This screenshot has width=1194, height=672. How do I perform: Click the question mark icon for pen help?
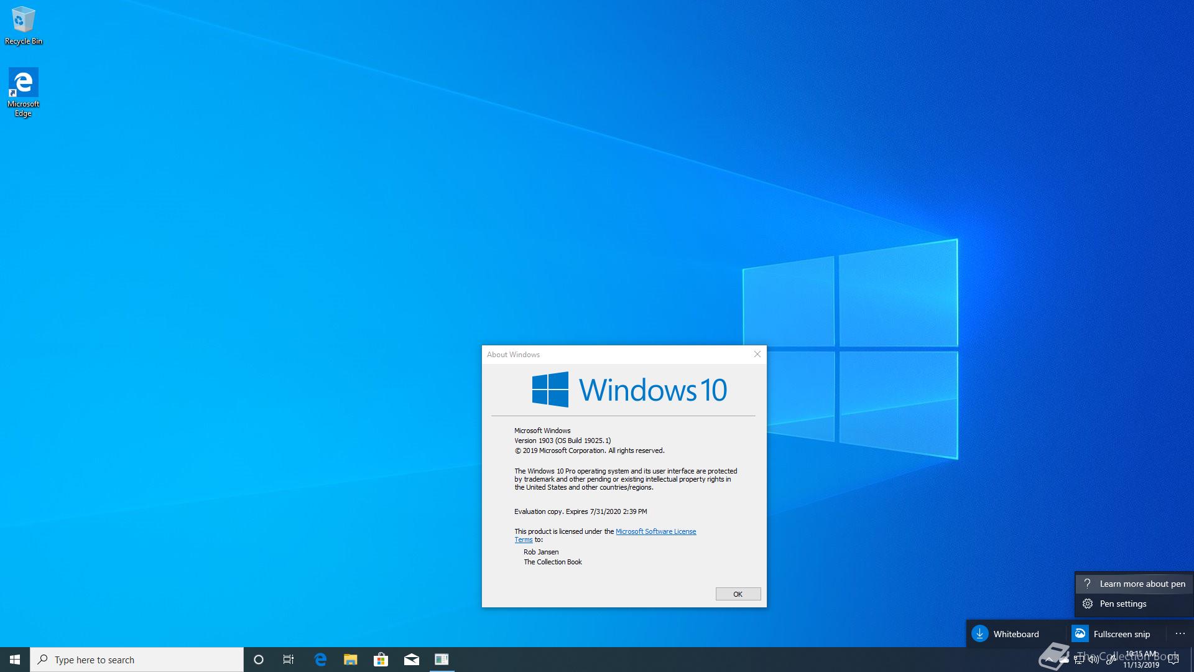pos(1088,584)
